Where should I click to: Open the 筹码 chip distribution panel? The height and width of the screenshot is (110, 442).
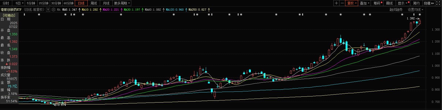[x=377, y=3]
